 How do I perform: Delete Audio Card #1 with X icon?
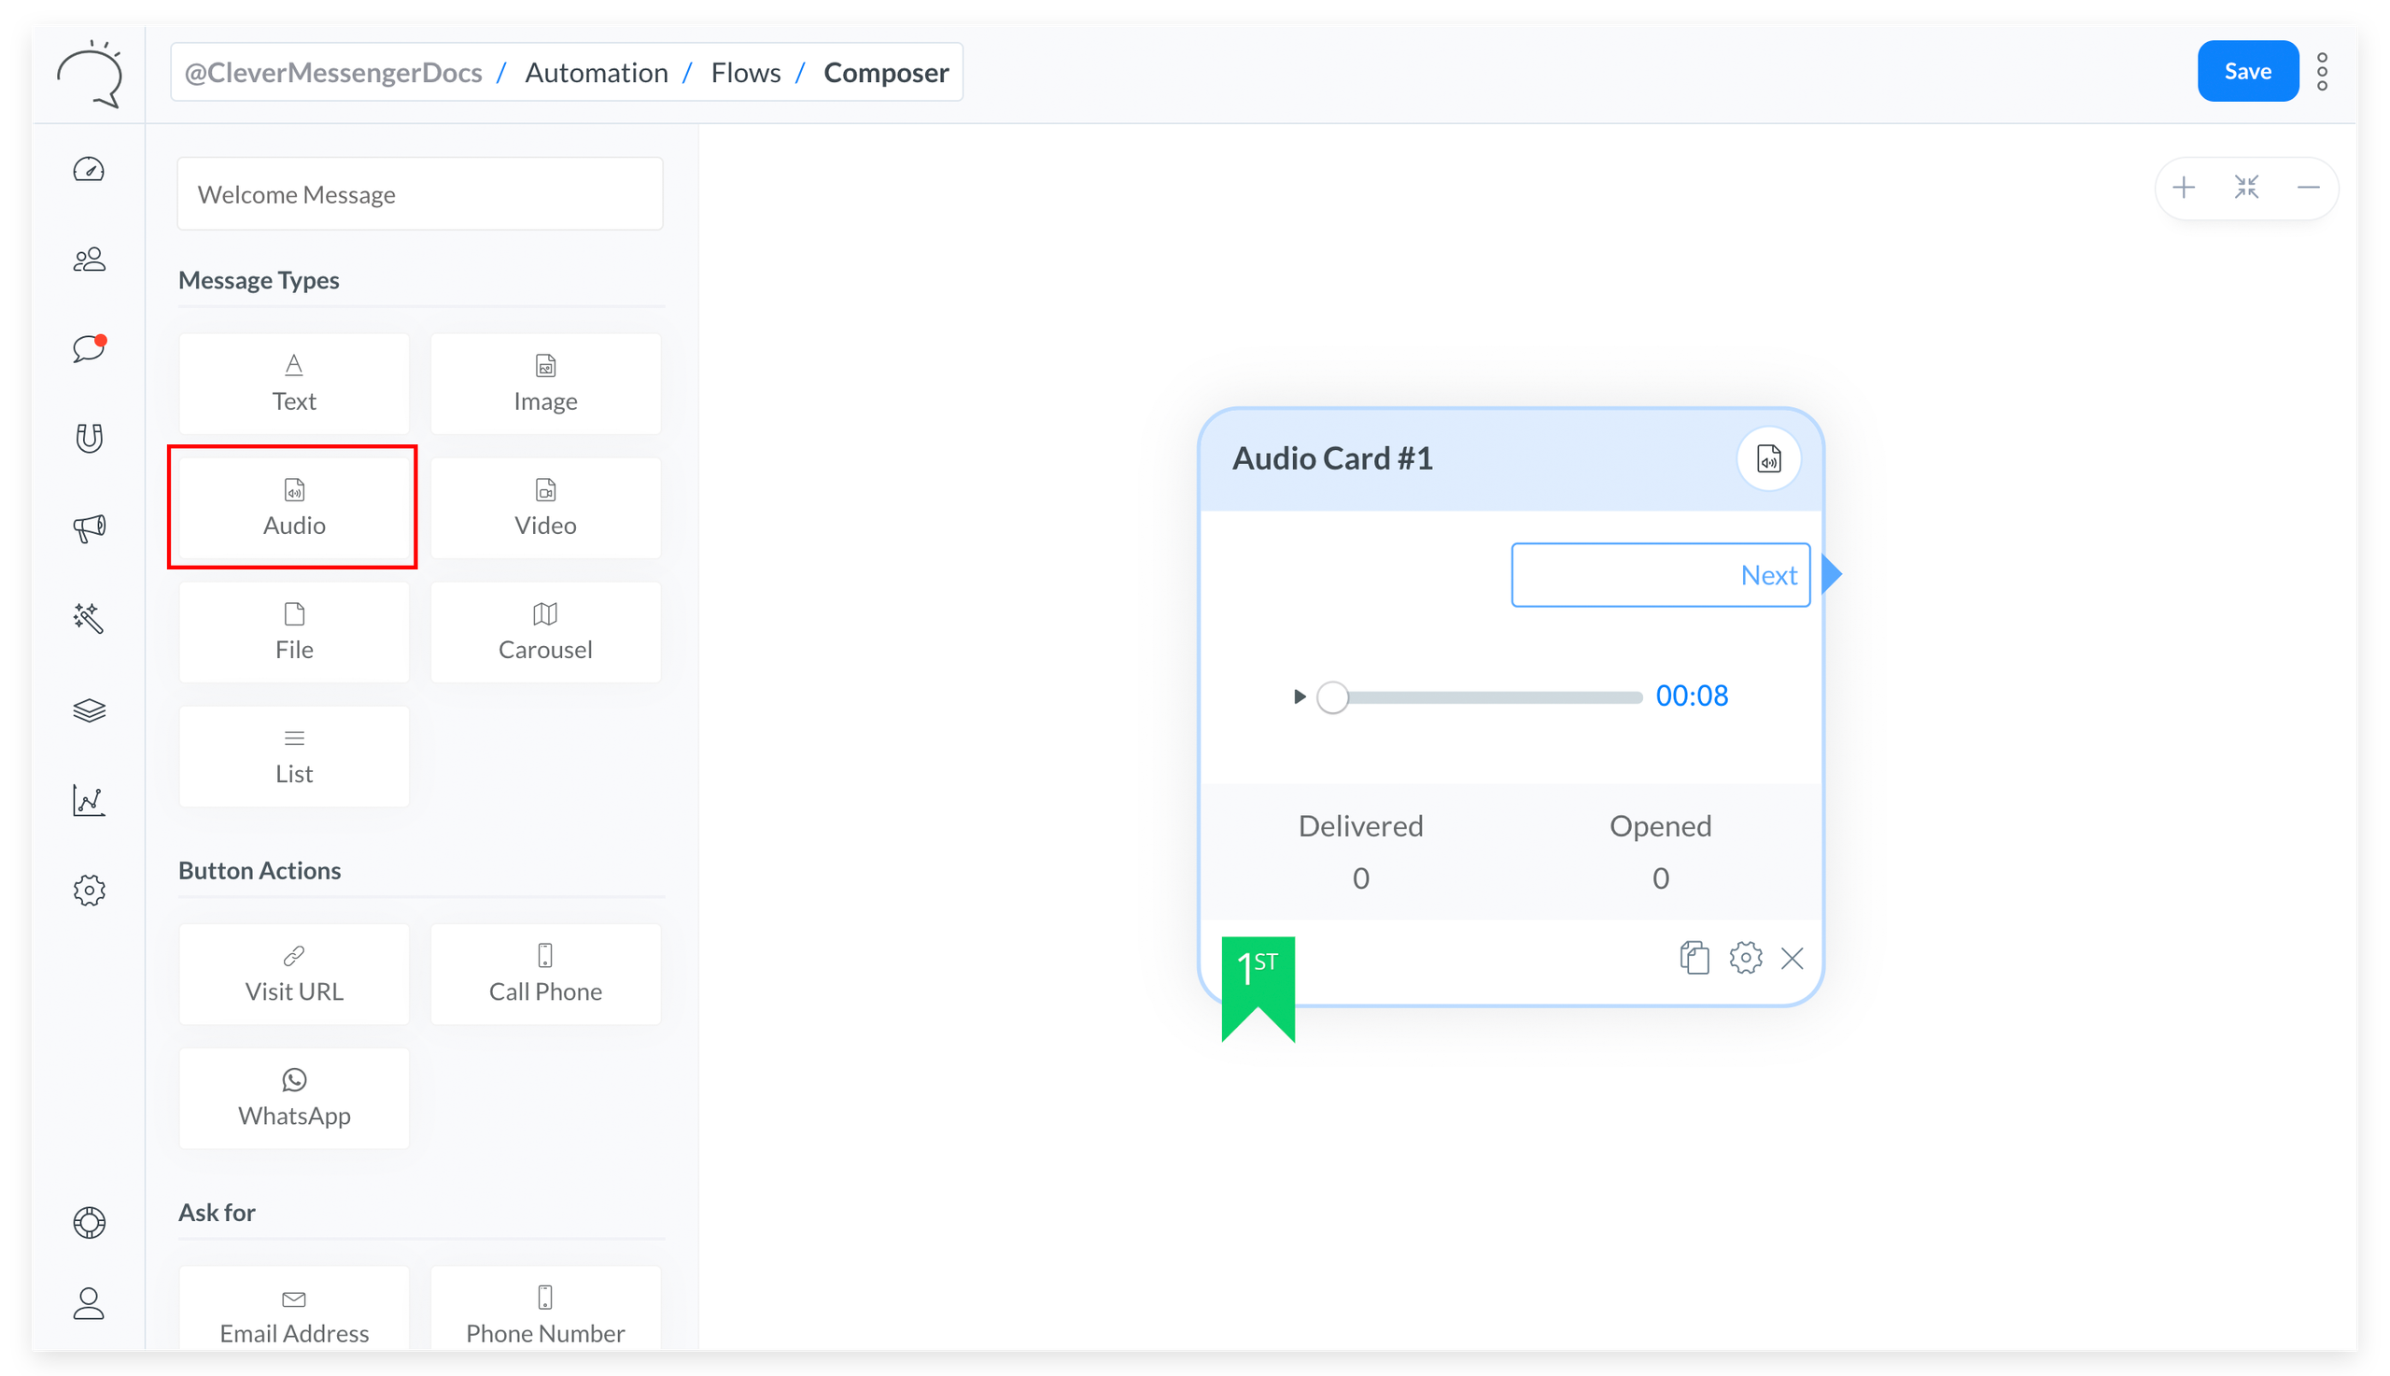point(1792,959)
